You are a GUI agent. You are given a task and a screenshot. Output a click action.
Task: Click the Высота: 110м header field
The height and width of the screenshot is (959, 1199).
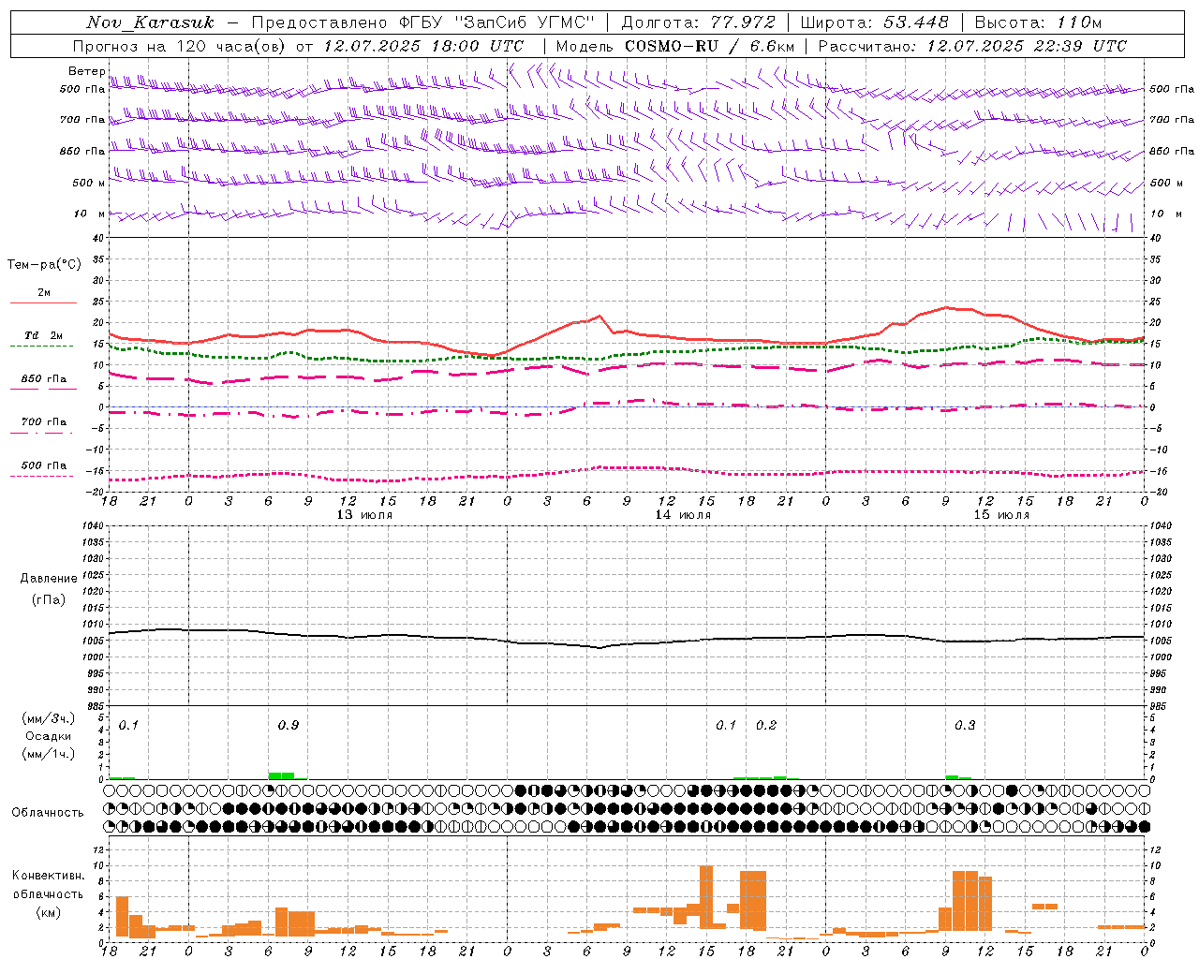(1039, 22)
